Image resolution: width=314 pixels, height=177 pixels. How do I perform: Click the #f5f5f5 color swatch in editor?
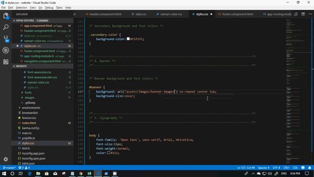click(x=128, y=39)
